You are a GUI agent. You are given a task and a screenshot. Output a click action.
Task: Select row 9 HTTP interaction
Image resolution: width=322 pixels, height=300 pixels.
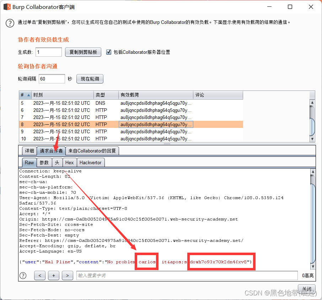point(131,131)
